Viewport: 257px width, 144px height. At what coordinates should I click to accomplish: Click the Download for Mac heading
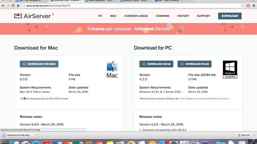[x=36, y=48]
